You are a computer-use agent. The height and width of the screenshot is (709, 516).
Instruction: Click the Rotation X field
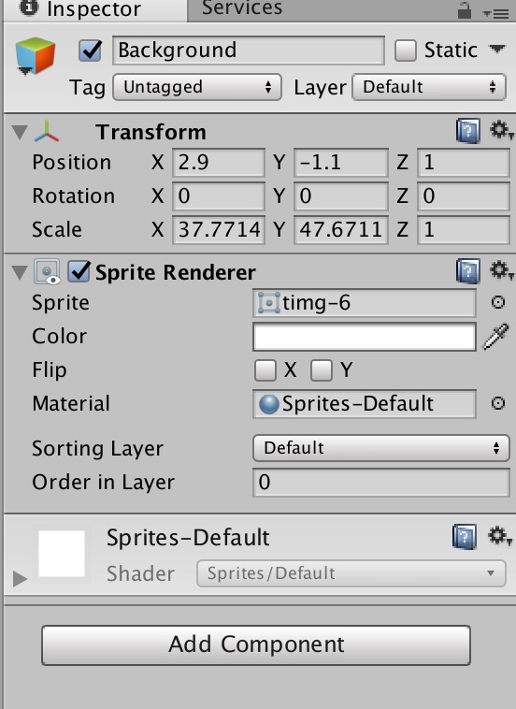pos(219,195)
